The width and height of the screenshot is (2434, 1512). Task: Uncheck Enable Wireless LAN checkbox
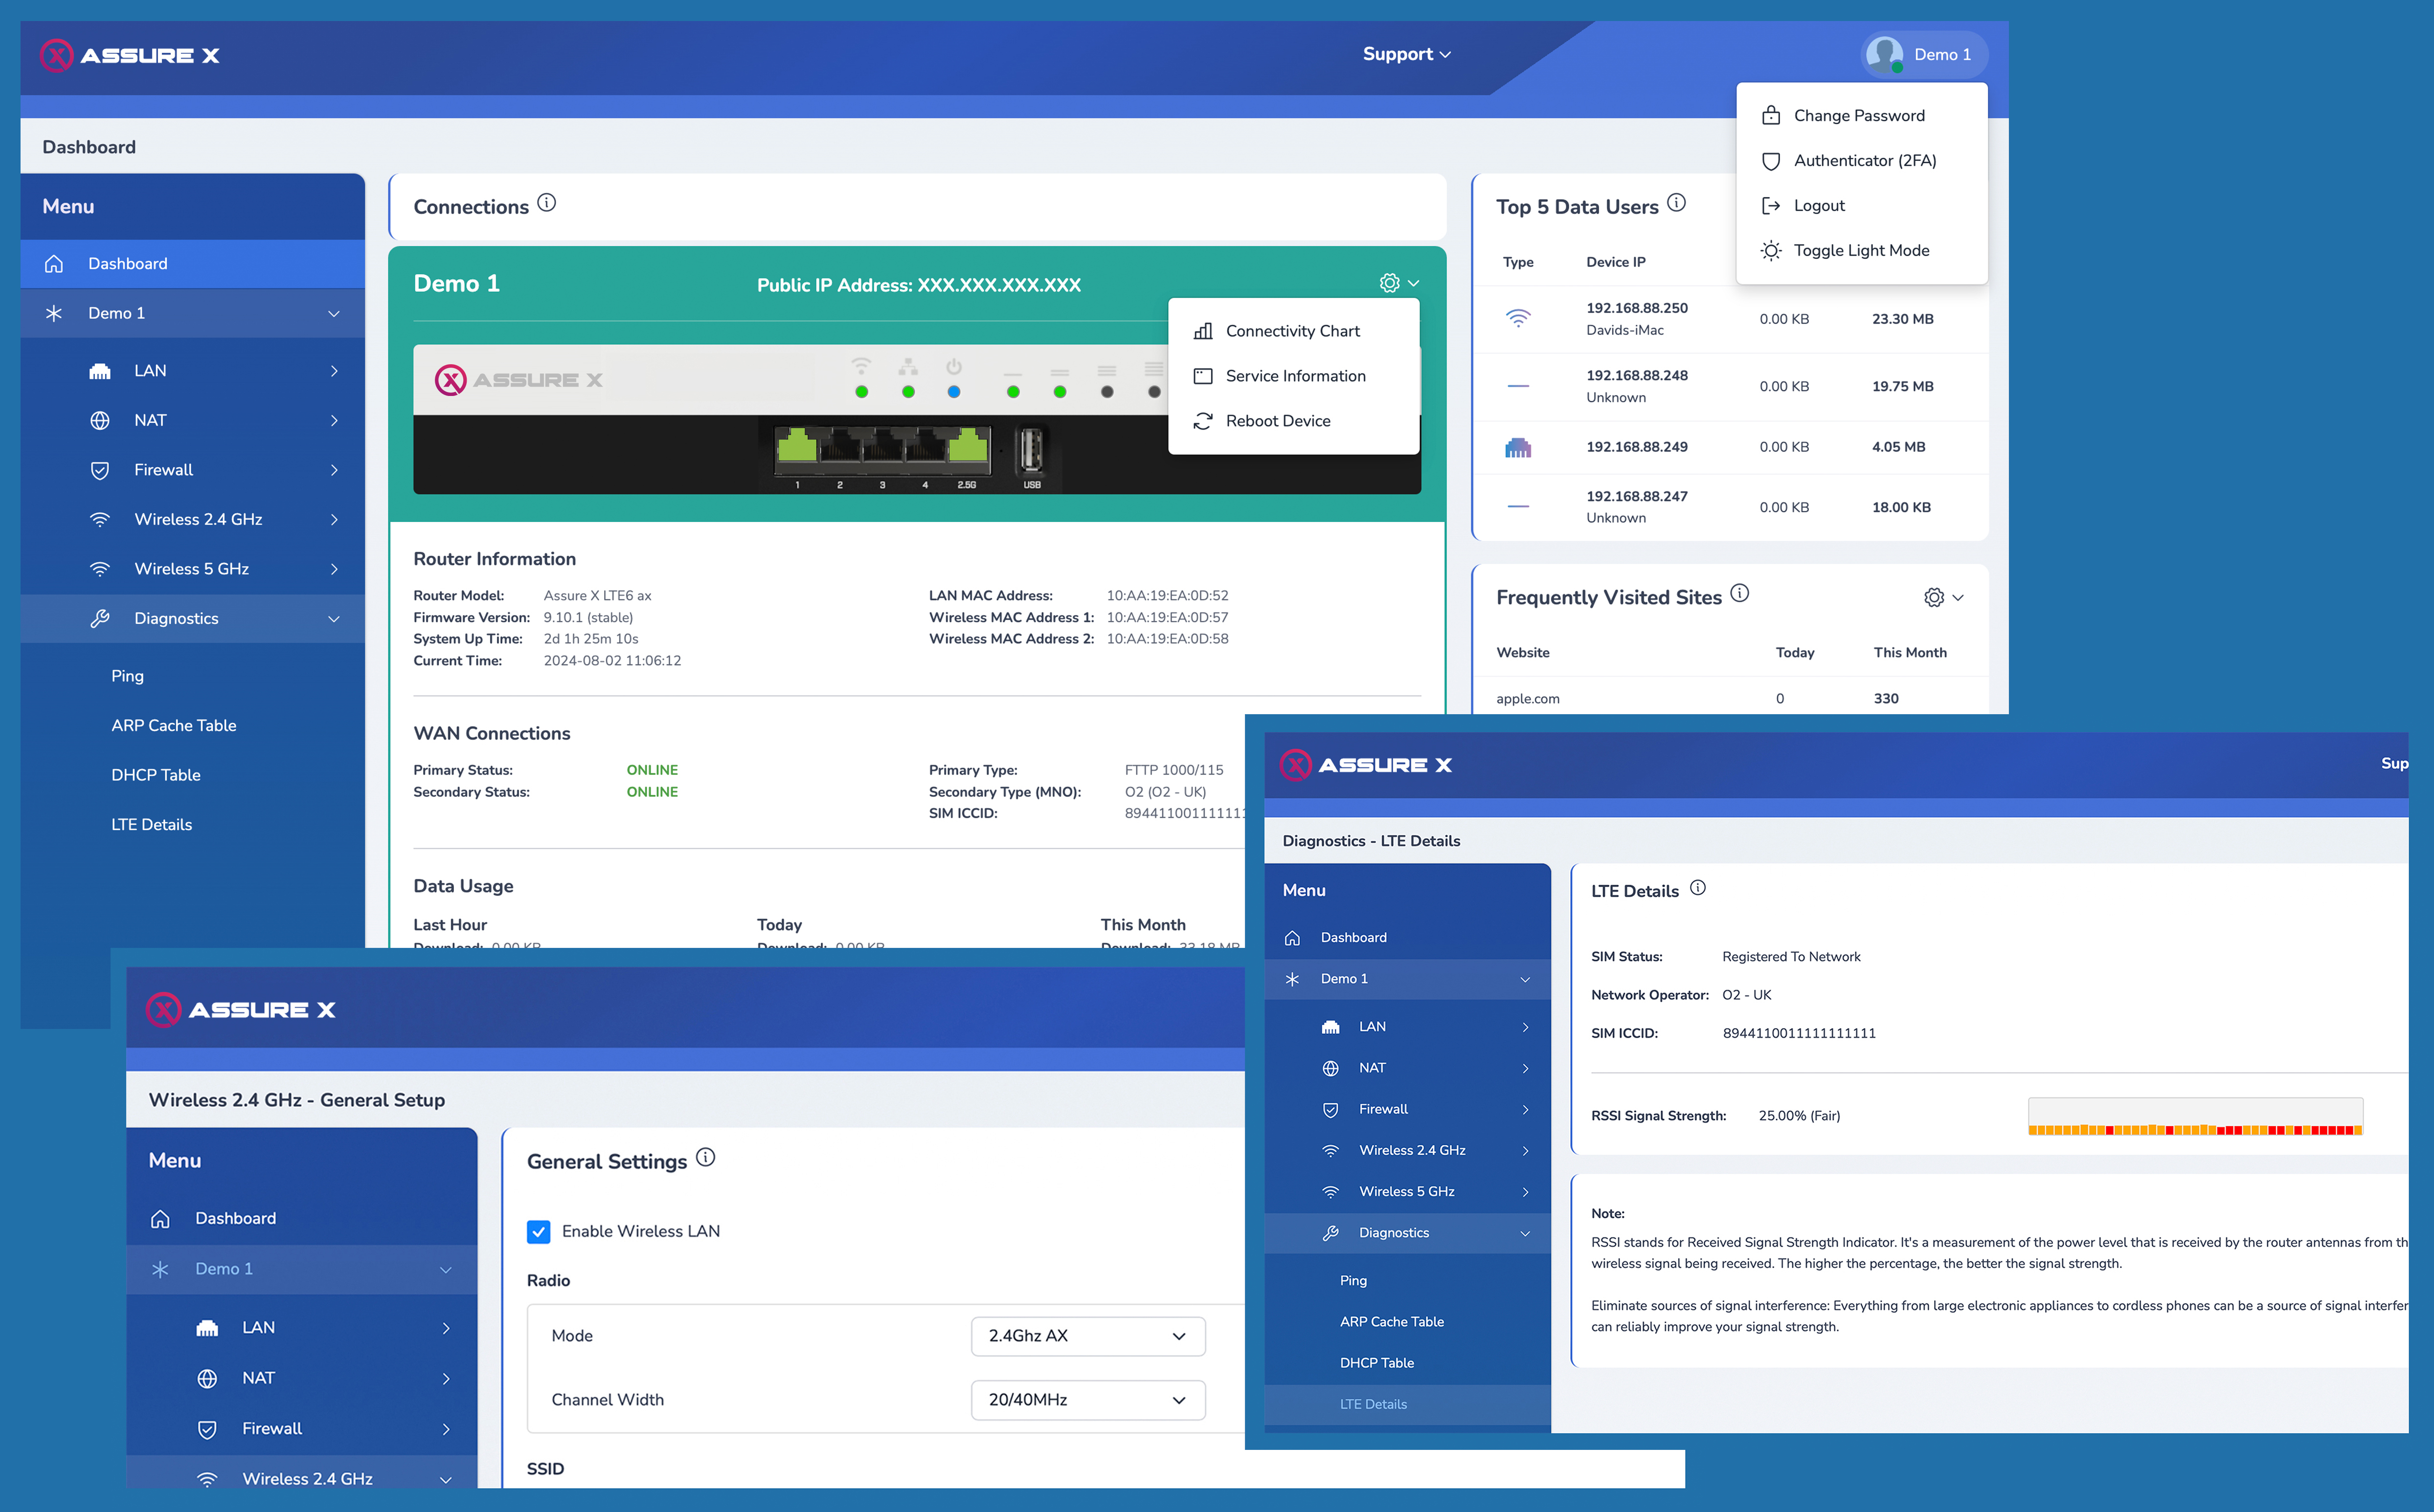coord(538,1231)
